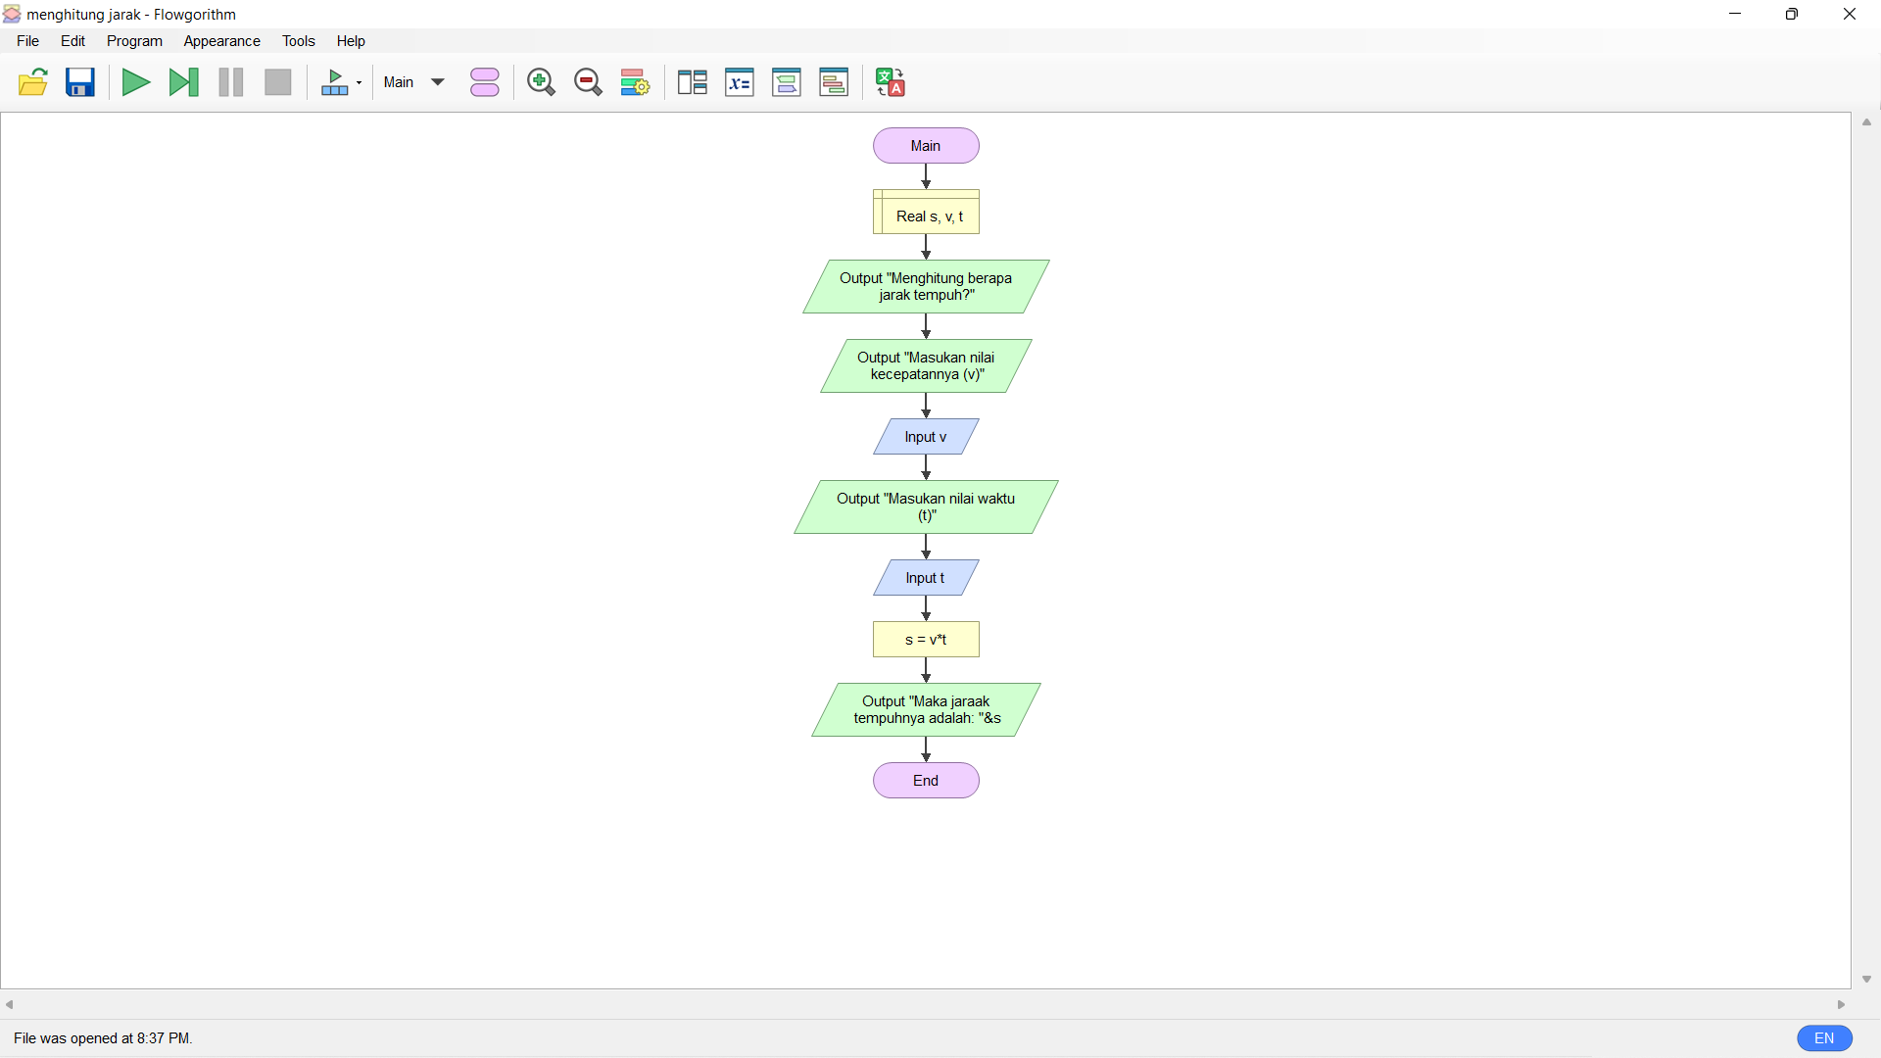Image resolution: width=1881 pixels, height=1058 pixels.
Task: Select the Run program icon
Action: pos(135,82)
